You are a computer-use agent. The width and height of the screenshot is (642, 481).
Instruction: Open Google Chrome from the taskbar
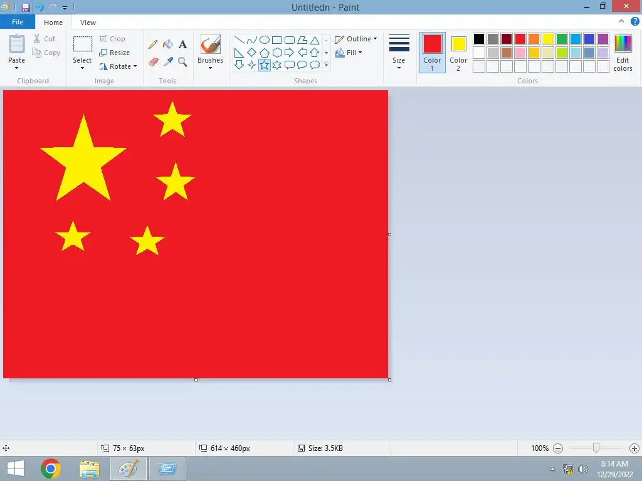(51, 468)
